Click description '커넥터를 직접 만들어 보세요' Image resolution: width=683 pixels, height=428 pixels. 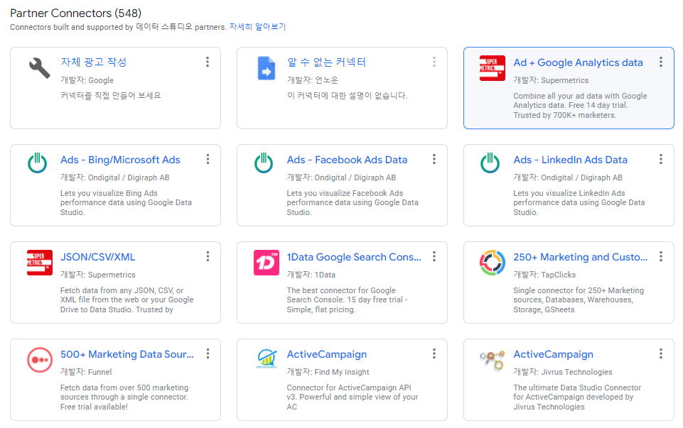pyautogui.click(x=111, y=96)
